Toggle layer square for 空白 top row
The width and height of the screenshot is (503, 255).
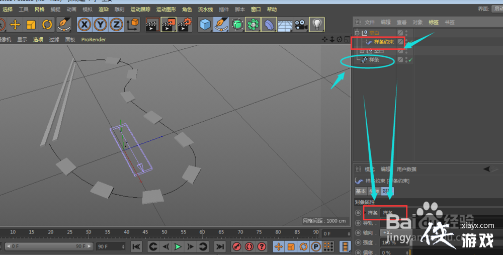coord(400,33)
